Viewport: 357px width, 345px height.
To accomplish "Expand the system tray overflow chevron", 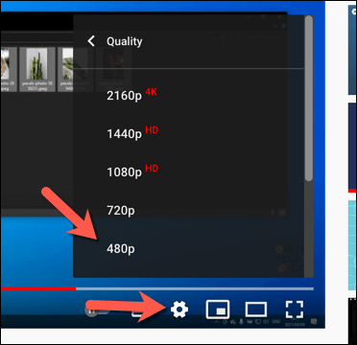I will pos(217,322).
